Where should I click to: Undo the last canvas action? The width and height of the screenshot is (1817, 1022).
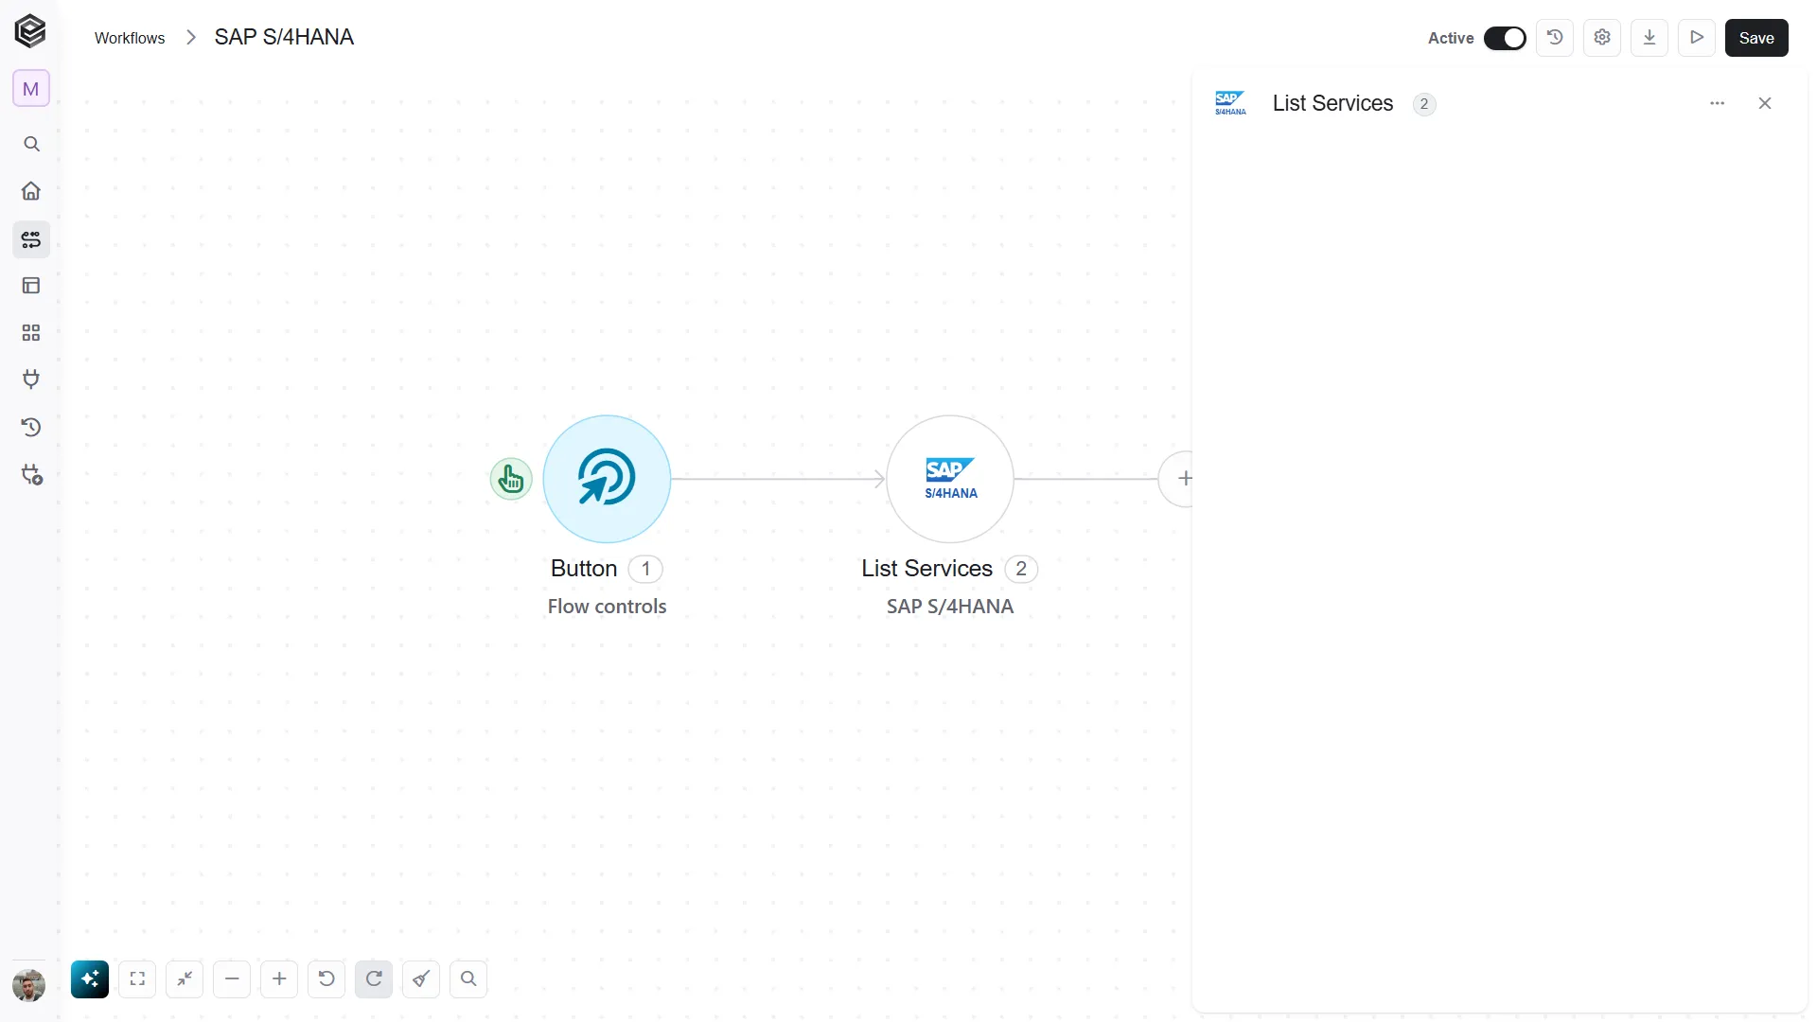[326, 979]
